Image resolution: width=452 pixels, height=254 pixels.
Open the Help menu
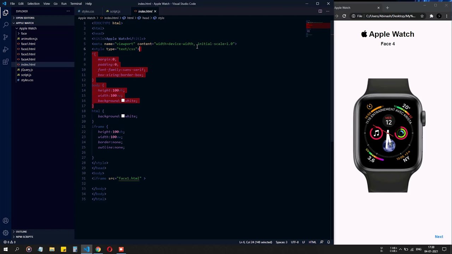[x=89, y=4]
